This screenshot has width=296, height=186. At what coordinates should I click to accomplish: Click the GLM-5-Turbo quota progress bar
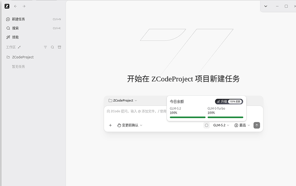pyautogui.click(x=225, y=117)
